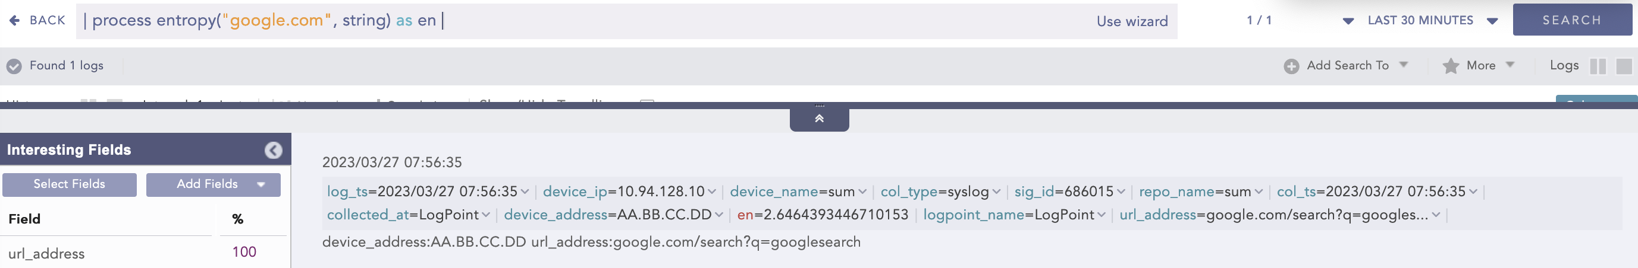Screen dimensions: 1638x268
Task: Collapse the Interesting Fields panel
Action: click(x=274, y=150)
